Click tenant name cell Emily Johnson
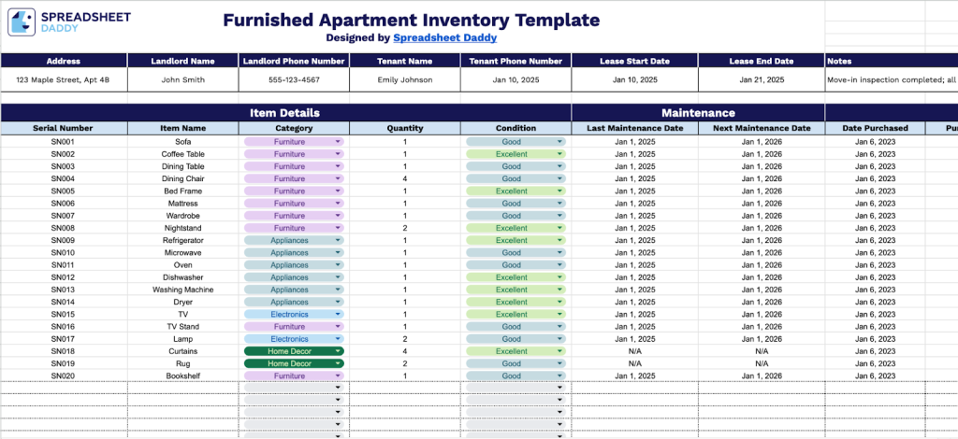Image resolution: width=958 pixels, height=439 pixels. point(404,80)
